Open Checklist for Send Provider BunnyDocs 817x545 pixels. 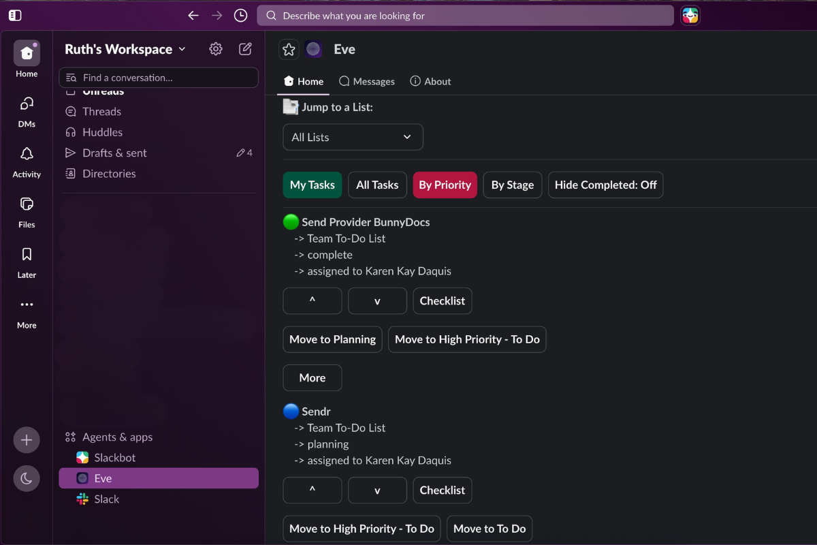coord(443,300)
